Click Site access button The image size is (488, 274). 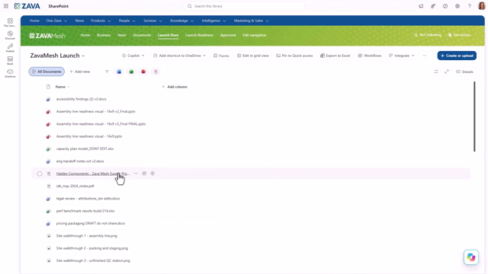pos(459,35)
